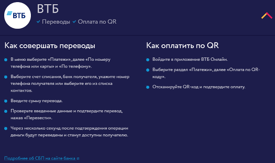Click the step 'Выберите счет списания, банк получателя'
The width and height of the screenshot is (275, 163).
point(70,84)
